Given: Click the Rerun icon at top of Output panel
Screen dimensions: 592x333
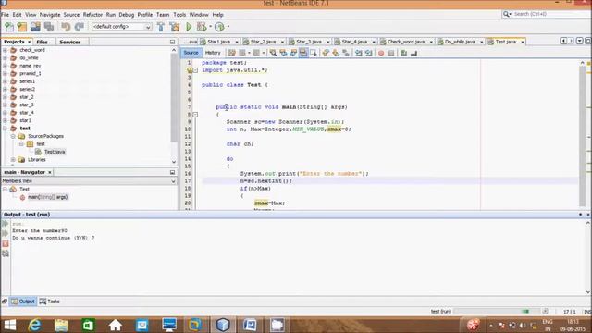Looking at the screenshot, I should pyautogui.click(x=6, y=224).
